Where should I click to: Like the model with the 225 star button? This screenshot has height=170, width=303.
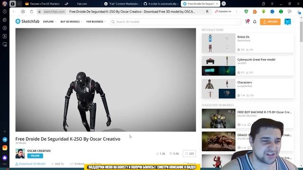click(189, 153)
